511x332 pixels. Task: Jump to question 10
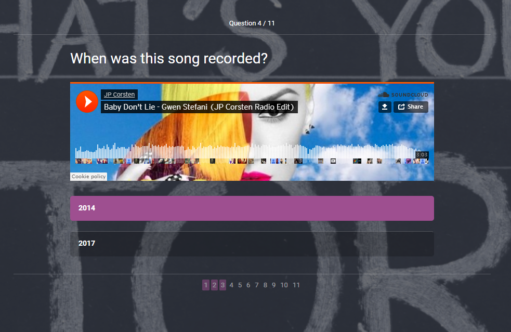point(284,285)
